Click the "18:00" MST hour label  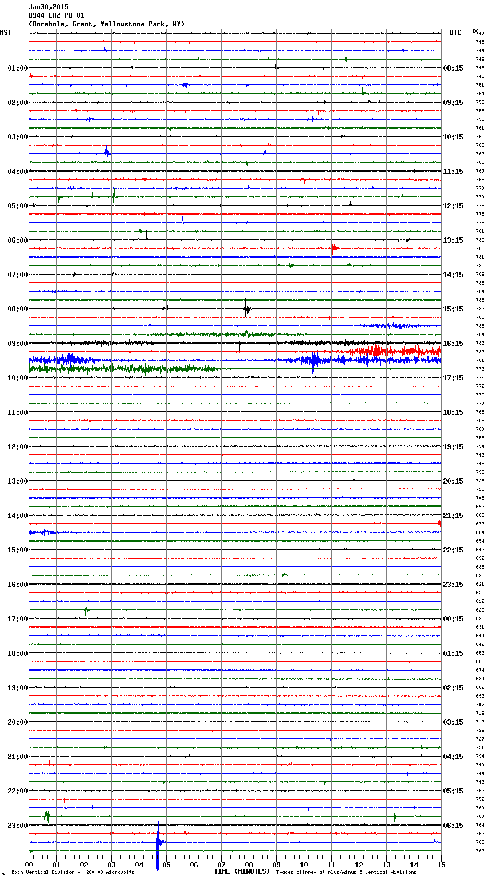pos(17,653)
